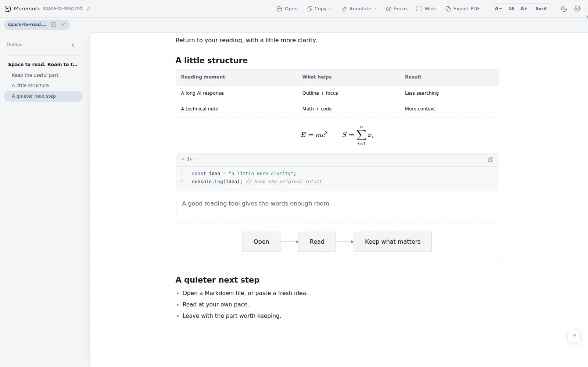The width and height of the screenshot is (588, 367).
Task: Open a file with the Open button
Action: [x=287, y=8]
